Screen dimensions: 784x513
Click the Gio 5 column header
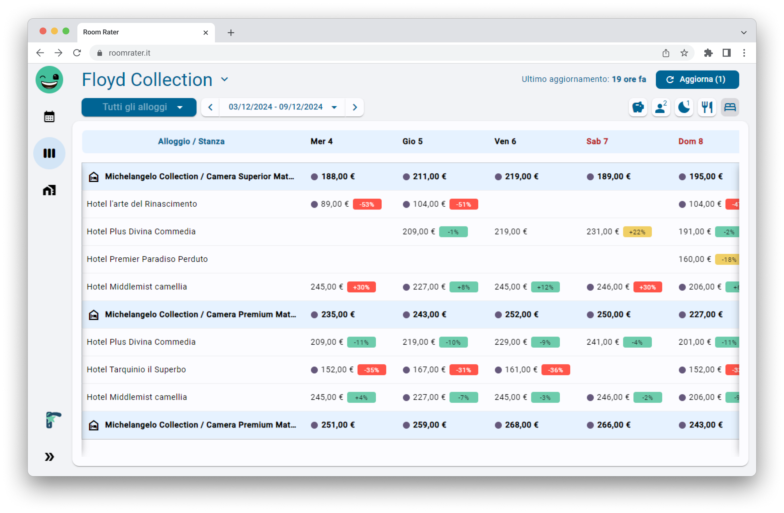click(x=412, y=141)
